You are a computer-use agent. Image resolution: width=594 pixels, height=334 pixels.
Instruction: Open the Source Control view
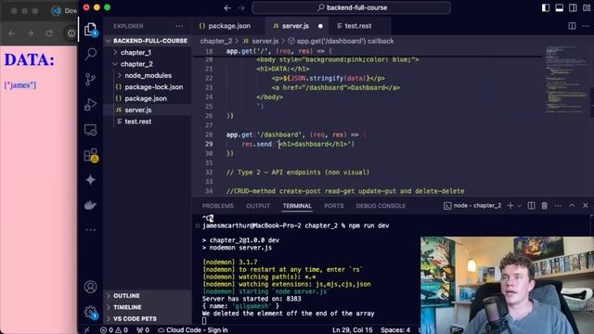click(90, 79)
